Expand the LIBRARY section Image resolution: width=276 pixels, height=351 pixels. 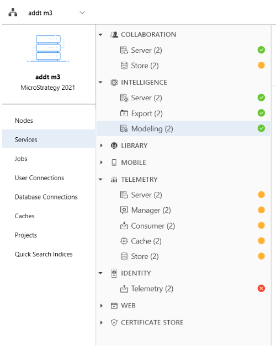coord(102,145)
